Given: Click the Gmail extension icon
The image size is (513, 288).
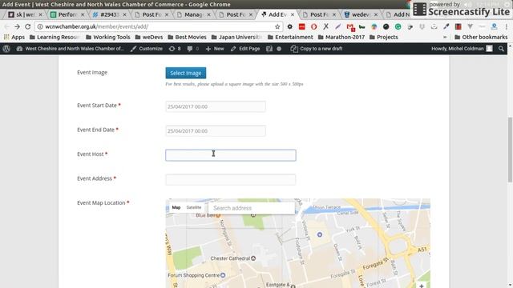Looking at the screenshot, I should coord(350,26).
